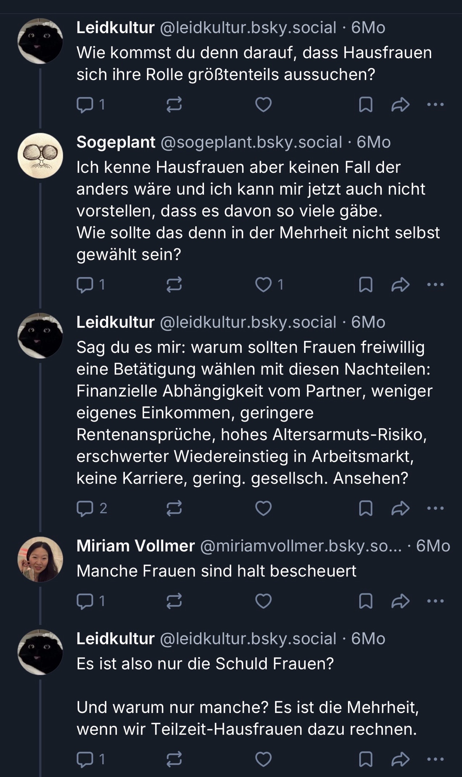This screenshot has width=462, height=777.
Task: Open reply icon on Miriam Vollmer's post
Action: [85, 601]
